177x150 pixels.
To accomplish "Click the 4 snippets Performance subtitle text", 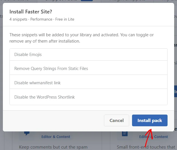I will point(42,19).
